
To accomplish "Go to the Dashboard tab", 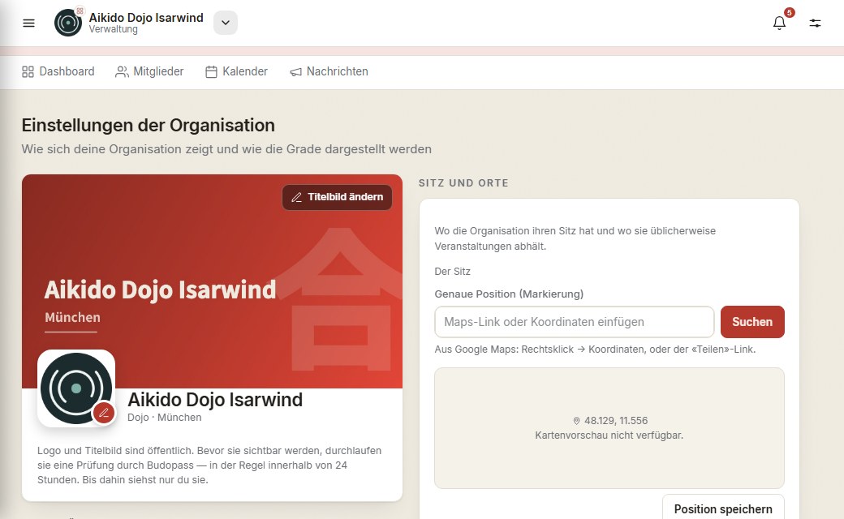I will (x=58, y=71).
